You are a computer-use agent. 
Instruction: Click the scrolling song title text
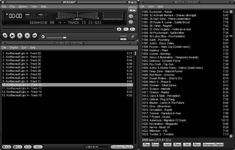[x=65, y=23]
